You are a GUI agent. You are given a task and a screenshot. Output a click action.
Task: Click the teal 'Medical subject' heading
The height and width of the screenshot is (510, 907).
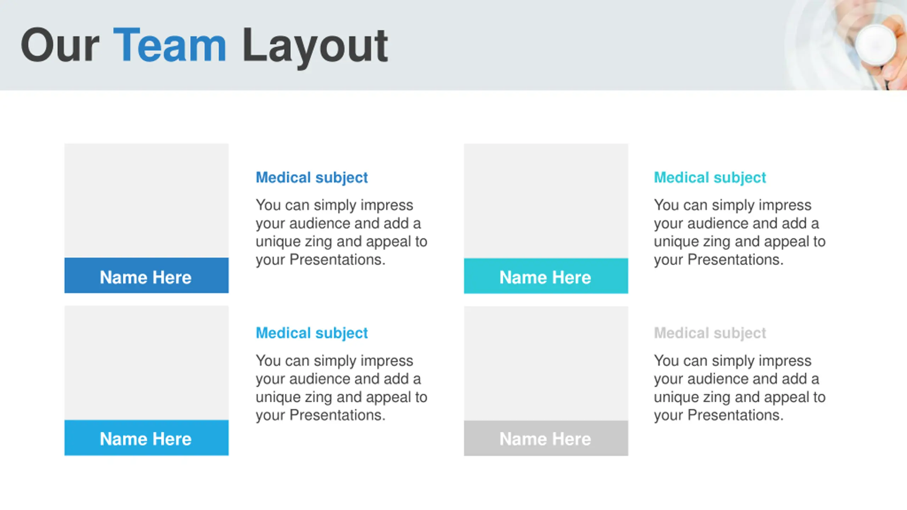tap(710, 178)
